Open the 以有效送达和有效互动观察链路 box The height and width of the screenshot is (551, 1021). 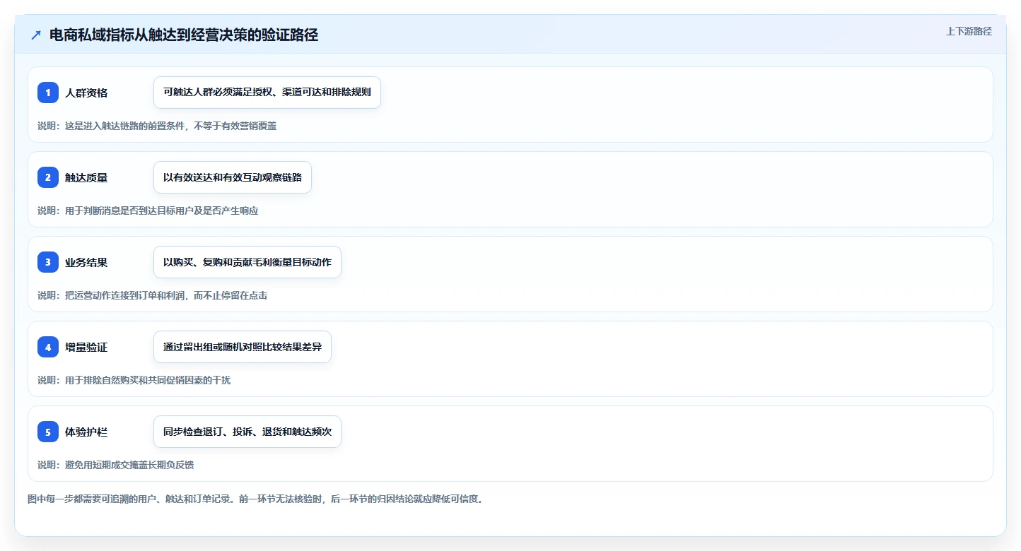[x=233, y=177]
